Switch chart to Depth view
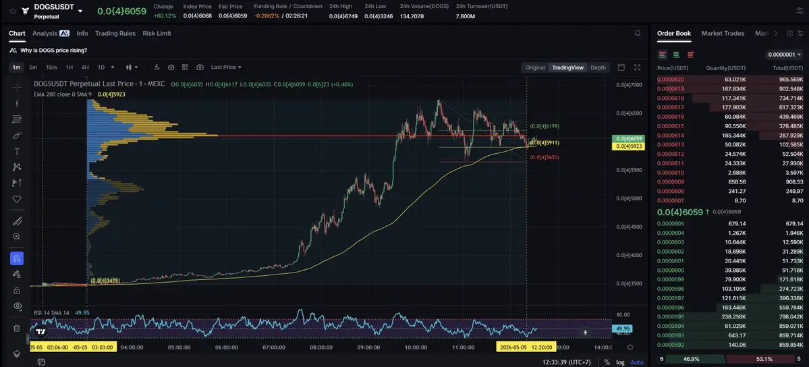Viewport: 809px width, 367px height. point(598,67)
